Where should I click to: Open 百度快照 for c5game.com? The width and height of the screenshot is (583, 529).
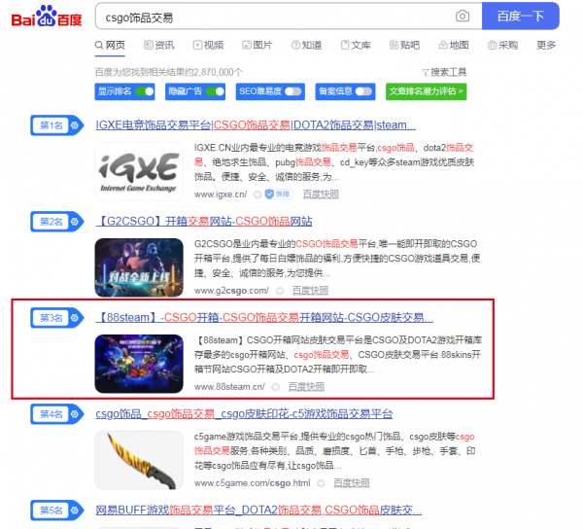coord(352,483)
